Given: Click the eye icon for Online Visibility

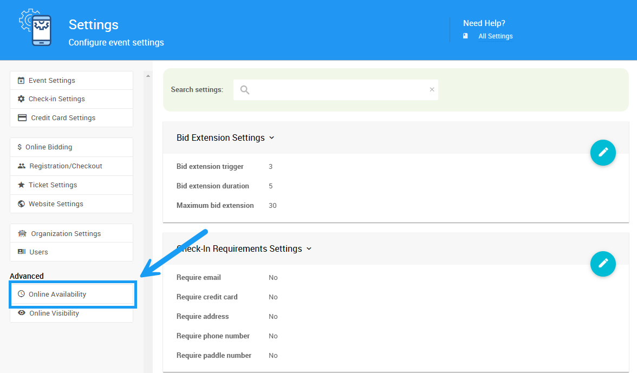Looking at the screenshot, I should point(22,313).
